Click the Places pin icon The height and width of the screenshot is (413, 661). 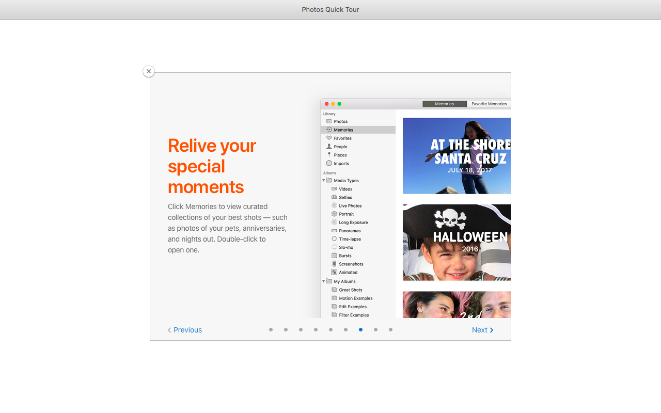pos(329,155)
